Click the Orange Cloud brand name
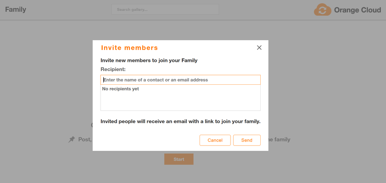This screenshot has width=386, height=183. (357, 10)
